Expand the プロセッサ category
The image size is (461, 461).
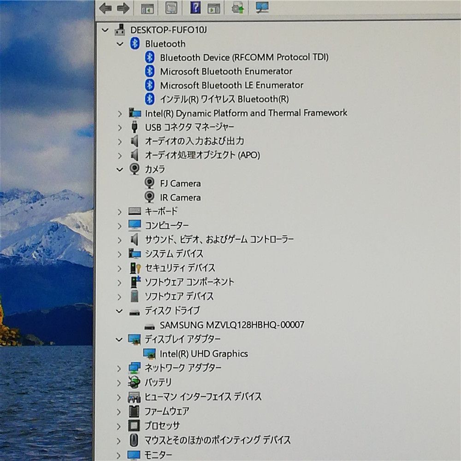point(119,426)
